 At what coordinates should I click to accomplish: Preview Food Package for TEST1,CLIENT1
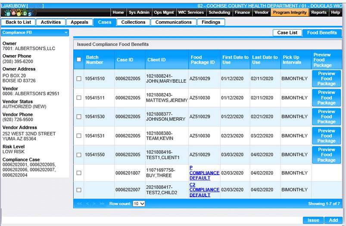tap(326, 155)
